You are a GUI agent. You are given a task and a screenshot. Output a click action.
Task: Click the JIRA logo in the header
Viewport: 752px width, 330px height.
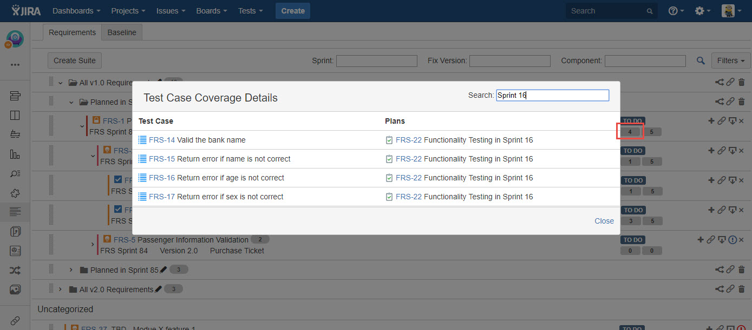(x=26, y=11)
